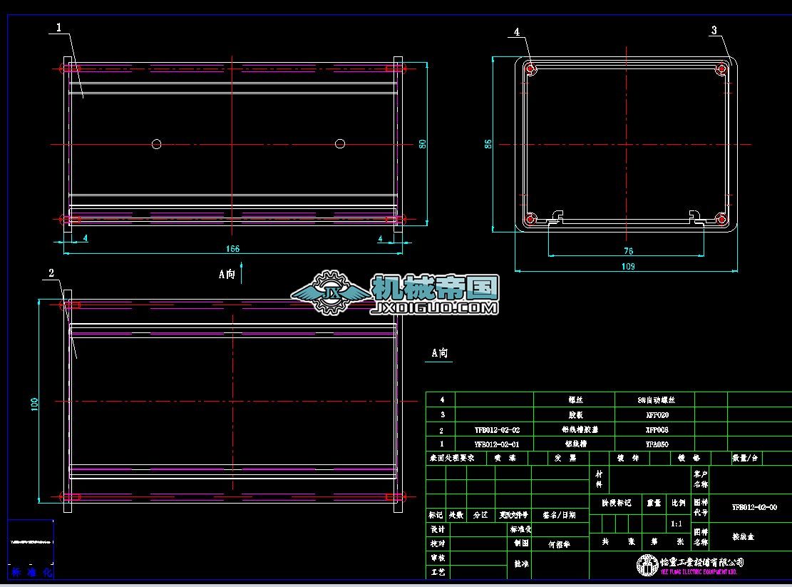
Task: Click the right hole circle on centerline
Action: 340,144
